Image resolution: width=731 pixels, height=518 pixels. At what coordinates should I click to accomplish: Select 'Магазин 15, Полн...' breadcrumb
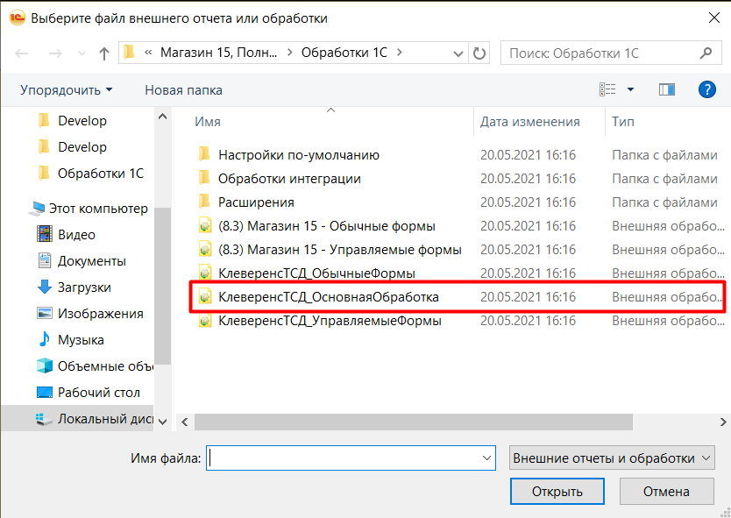(218, 53)
